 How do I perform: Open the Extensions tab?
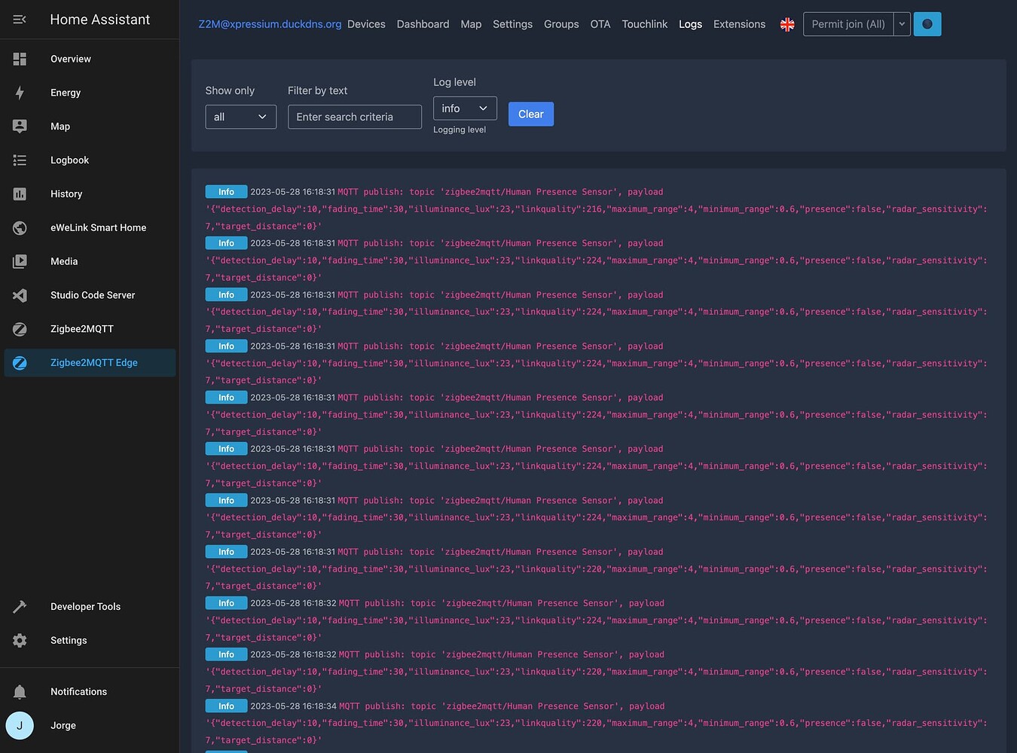739,24
